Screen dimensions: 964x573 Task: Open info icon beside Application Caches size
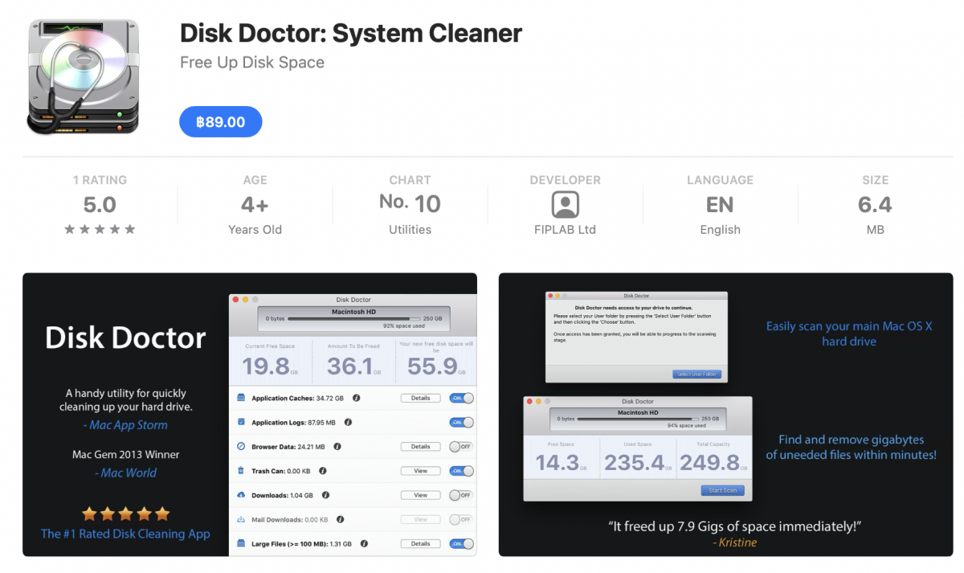tap(356, 398)
